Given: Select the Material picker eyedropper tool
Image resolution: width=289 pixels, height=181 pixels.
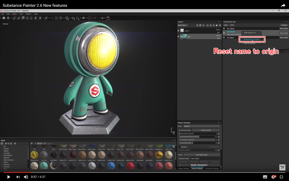Looking at the screenshot, I should coord(46,18).
